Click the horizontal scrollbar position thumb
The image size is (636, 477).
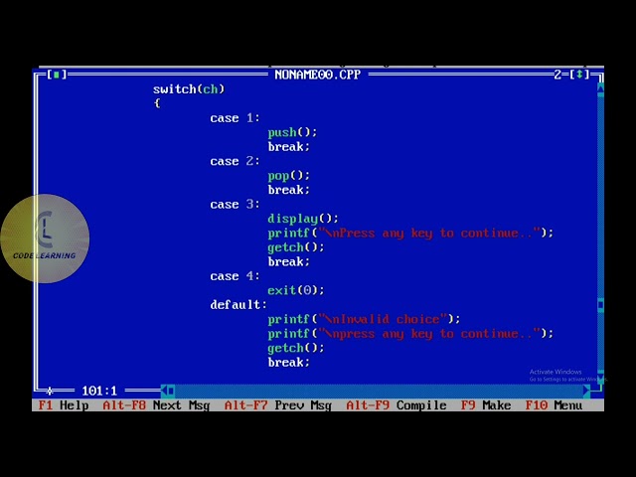point(171,391)
